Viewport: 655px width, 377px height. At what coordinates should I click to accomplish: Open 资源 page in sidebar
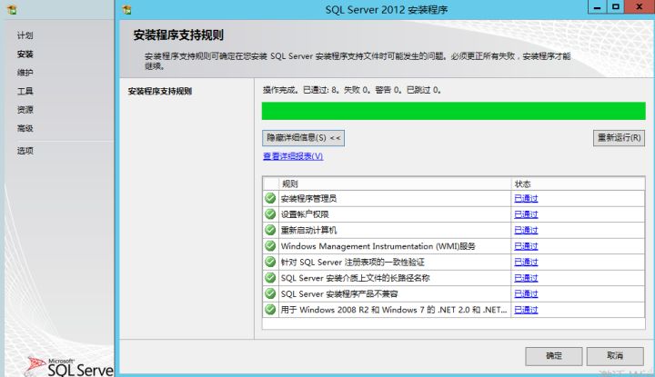point(25,110)
